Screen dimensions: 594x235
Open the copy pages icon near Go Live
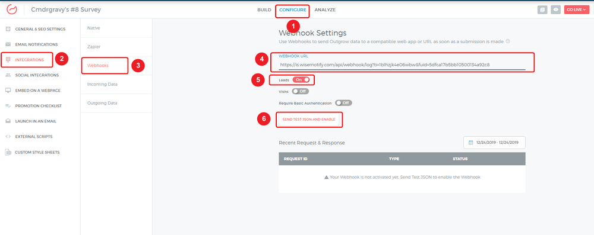(542, 10)
